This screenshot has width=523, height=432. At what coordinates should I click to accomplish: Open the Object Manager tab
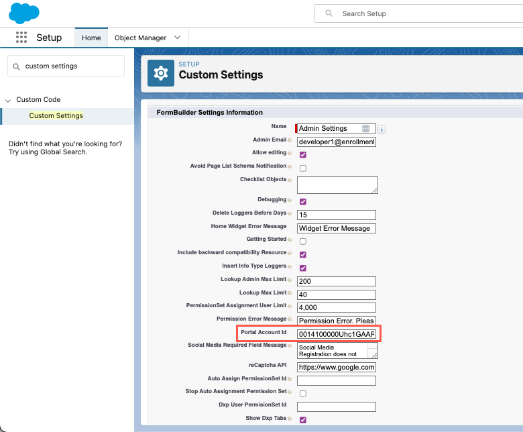tap(140, 38)
